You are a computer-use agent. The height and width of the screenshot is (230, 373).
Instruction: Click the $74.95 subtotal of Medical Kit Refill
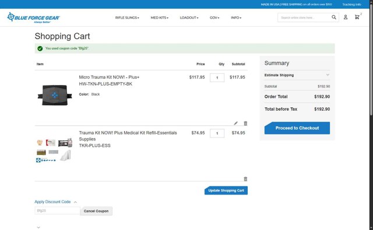238,133
